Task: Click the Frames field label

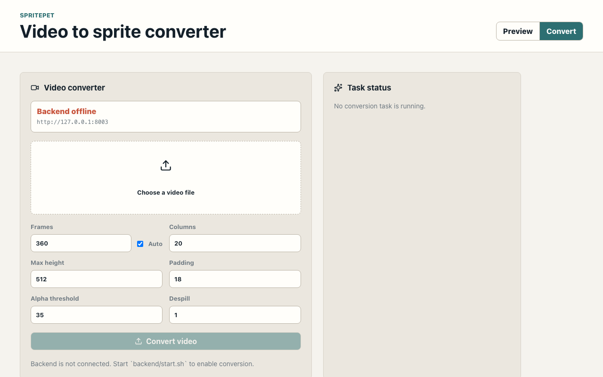Action: tap(42, 227)
